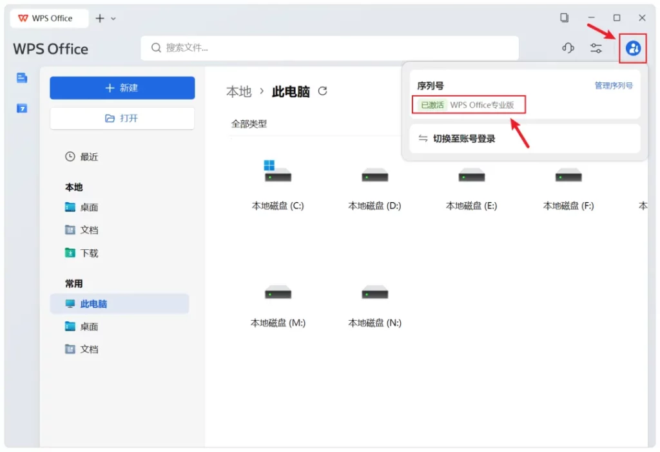This screenshot has height=452, width=660.
Task: Click the 已激活 WPS Office专业版 status
Action: (x=469, y=105)
